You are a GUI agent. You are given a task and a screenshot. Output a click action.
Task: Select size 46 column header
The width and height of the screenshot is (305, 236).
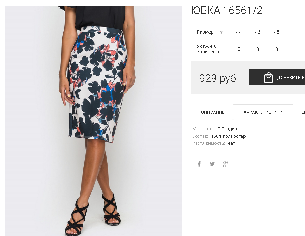[x=257, y=32]
